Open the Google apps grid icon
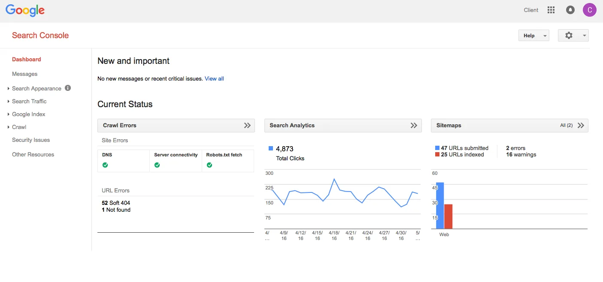Screen dimensions: 603x282 pos(551,10)
